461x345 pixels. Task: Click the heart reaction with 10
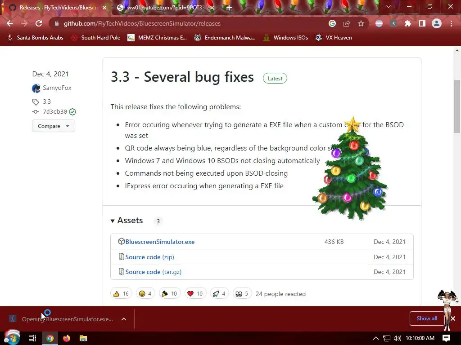pyautogui.click(x=195, y=294)
